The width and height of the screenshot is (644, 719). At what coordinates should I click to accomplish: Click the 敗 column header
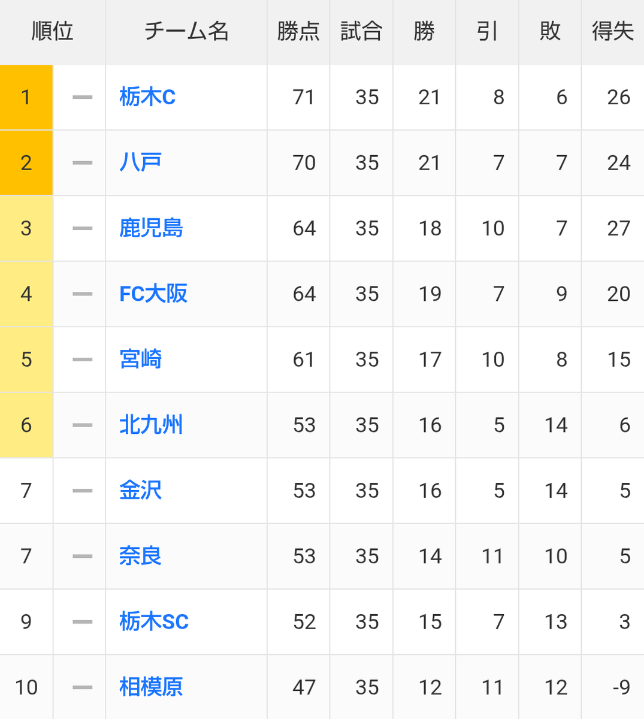pos(550,31)
